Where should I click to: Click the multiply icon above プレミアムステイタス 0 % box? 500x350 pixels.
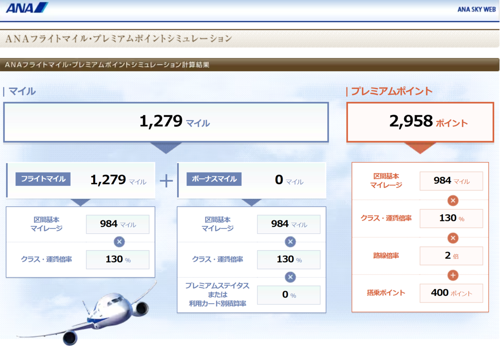point(290,277)
